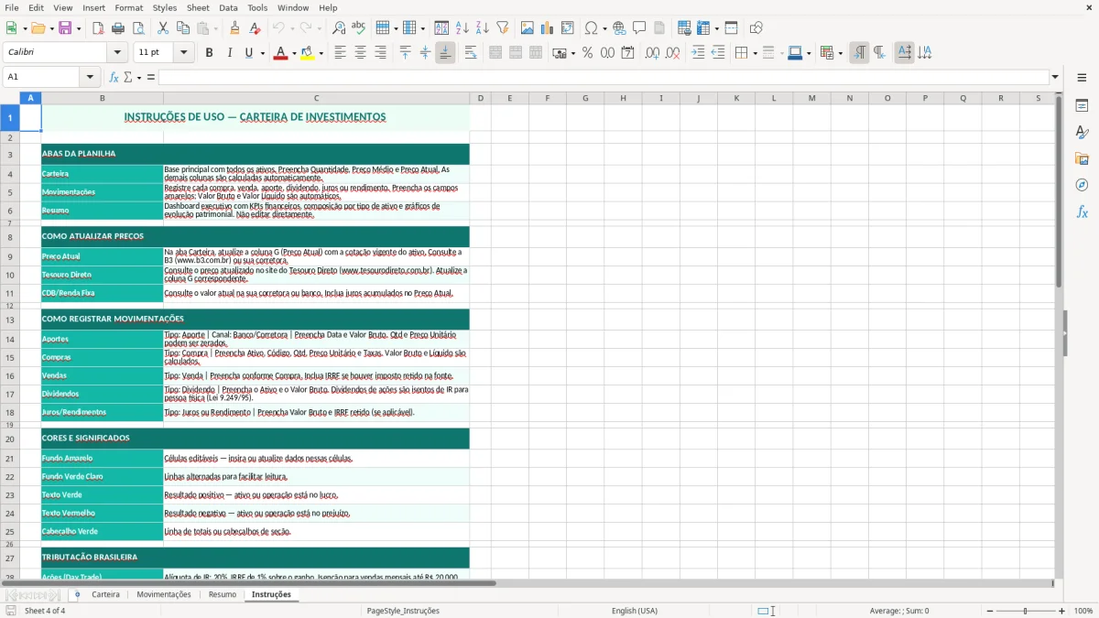Viewport: 1099px width, 618px height.
Task: Switch to the Resumo sheet tab
Action: coord(223,595)
